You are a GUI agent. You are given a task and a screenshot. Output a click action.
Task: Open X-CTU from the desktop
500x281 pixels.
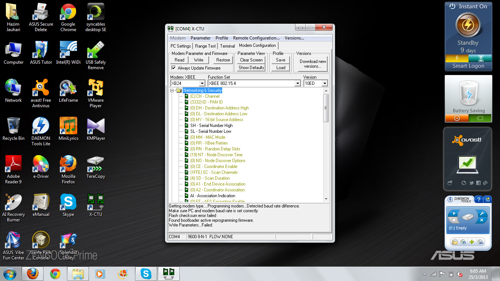pyautogui.click(x=95, y=205)
